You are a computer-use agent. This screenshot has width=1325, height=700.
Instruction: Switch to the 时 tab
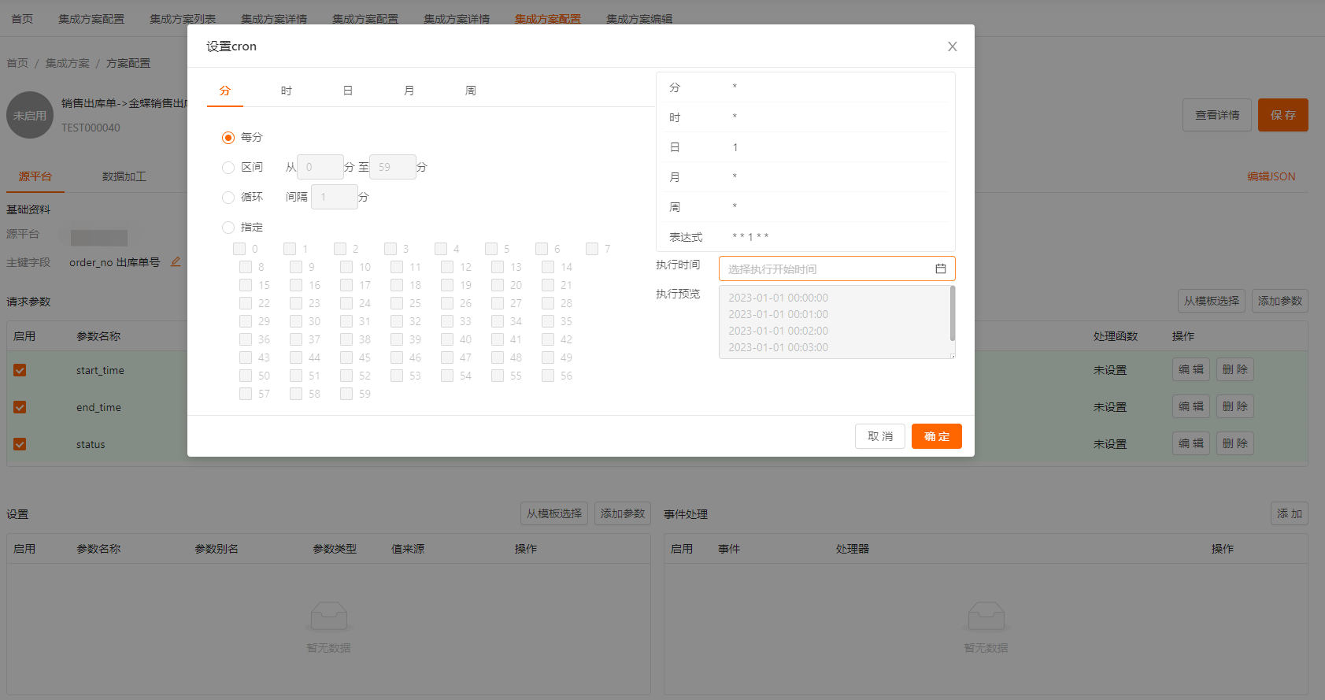pos(286,91)
